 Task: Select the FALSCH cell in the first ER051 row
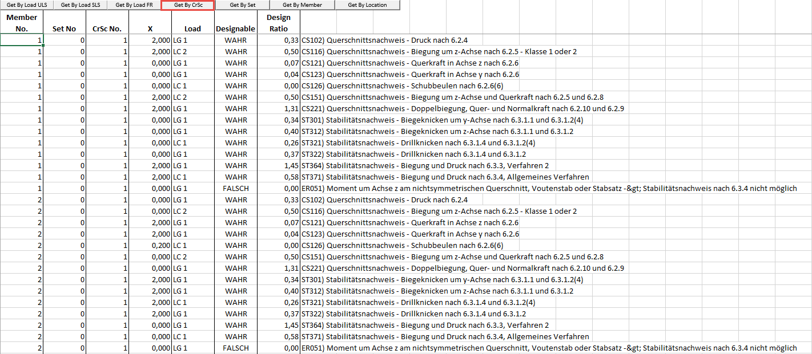235,188
